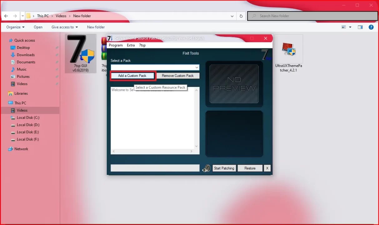Screen dimensions: 379x225
Task: Open Downloads under Quick access
Action: [26, 55]
